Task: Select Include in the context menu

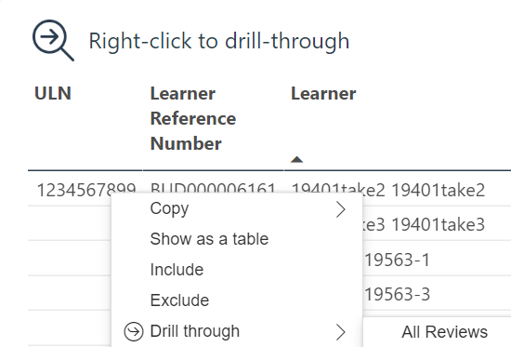Action: tap(237, 270)
